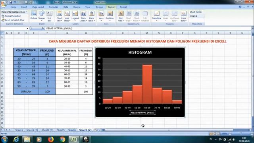Click the Excel taskbar icon

74,139
